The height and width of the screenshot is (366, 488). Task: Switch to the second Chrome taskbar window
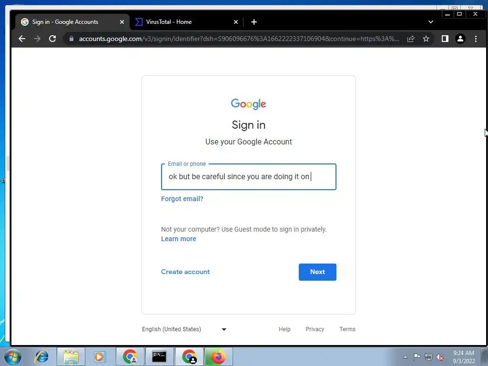(x=189, y=356)
